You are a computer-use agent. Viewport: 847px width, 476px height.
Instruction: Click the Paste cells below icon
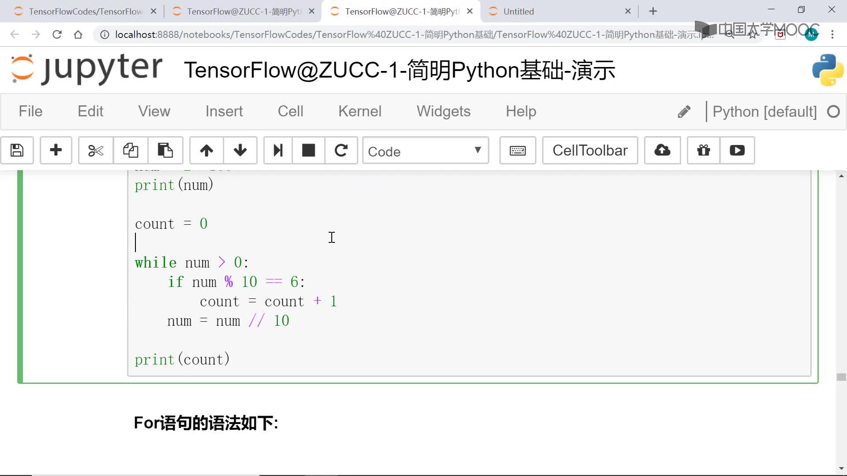tap(165, 151)
